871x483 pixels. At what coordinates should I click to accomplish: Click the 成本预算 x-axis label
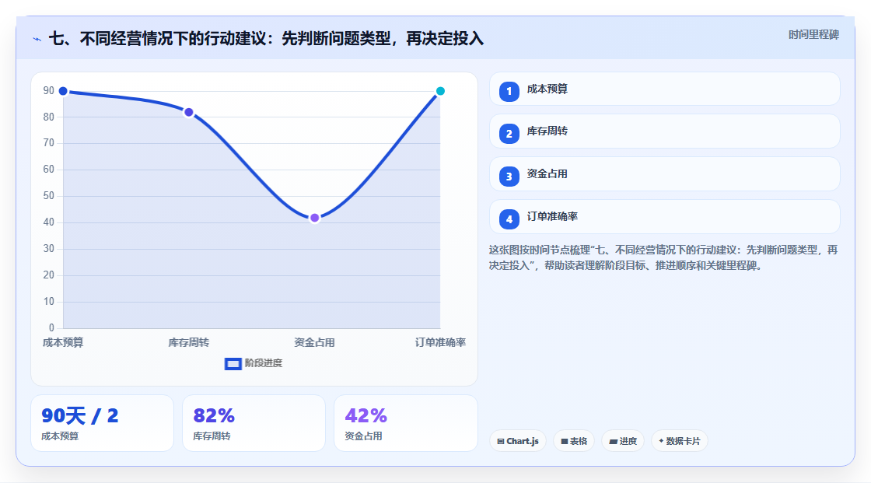[63, 342]
